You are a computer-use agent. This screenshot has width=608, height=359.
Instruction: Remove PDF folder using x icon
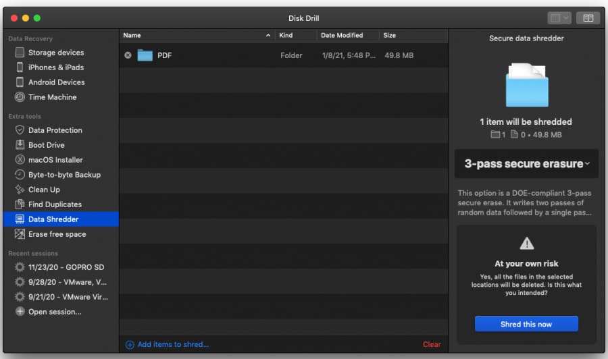point(128,55)
